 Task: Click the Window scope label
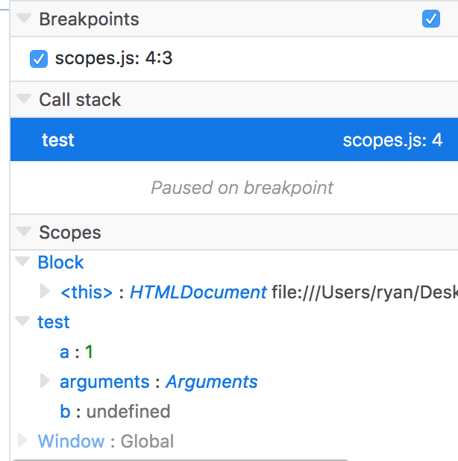[71, 442]
